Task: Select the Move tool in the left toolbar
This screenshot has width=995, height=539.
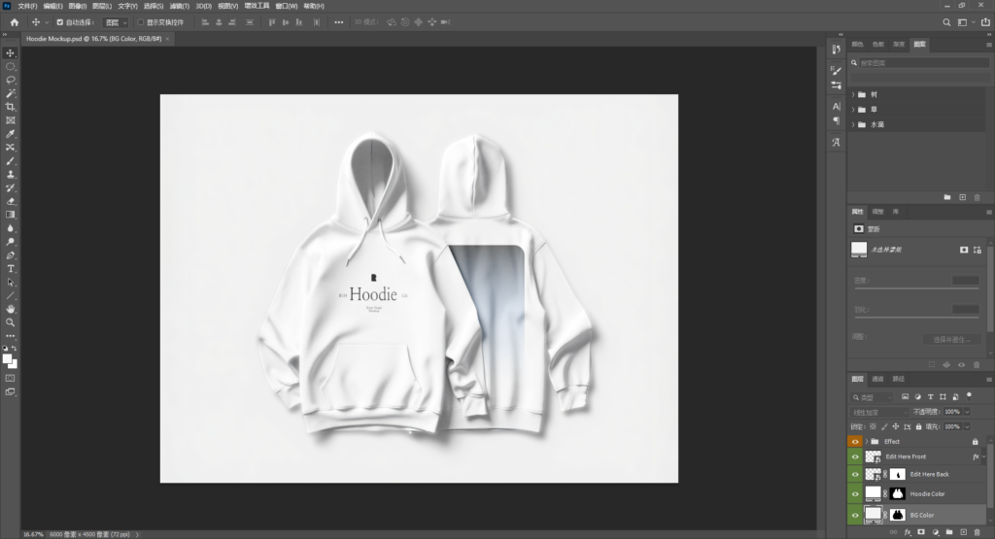Action: (x=10, y=53)
